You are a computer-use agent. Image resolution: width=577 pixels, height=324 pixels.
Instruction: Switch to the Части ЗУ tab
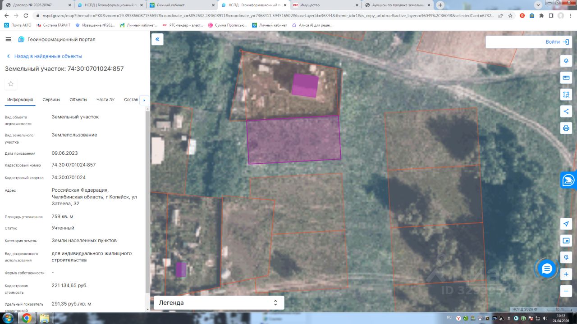click(x=105, y=99)
